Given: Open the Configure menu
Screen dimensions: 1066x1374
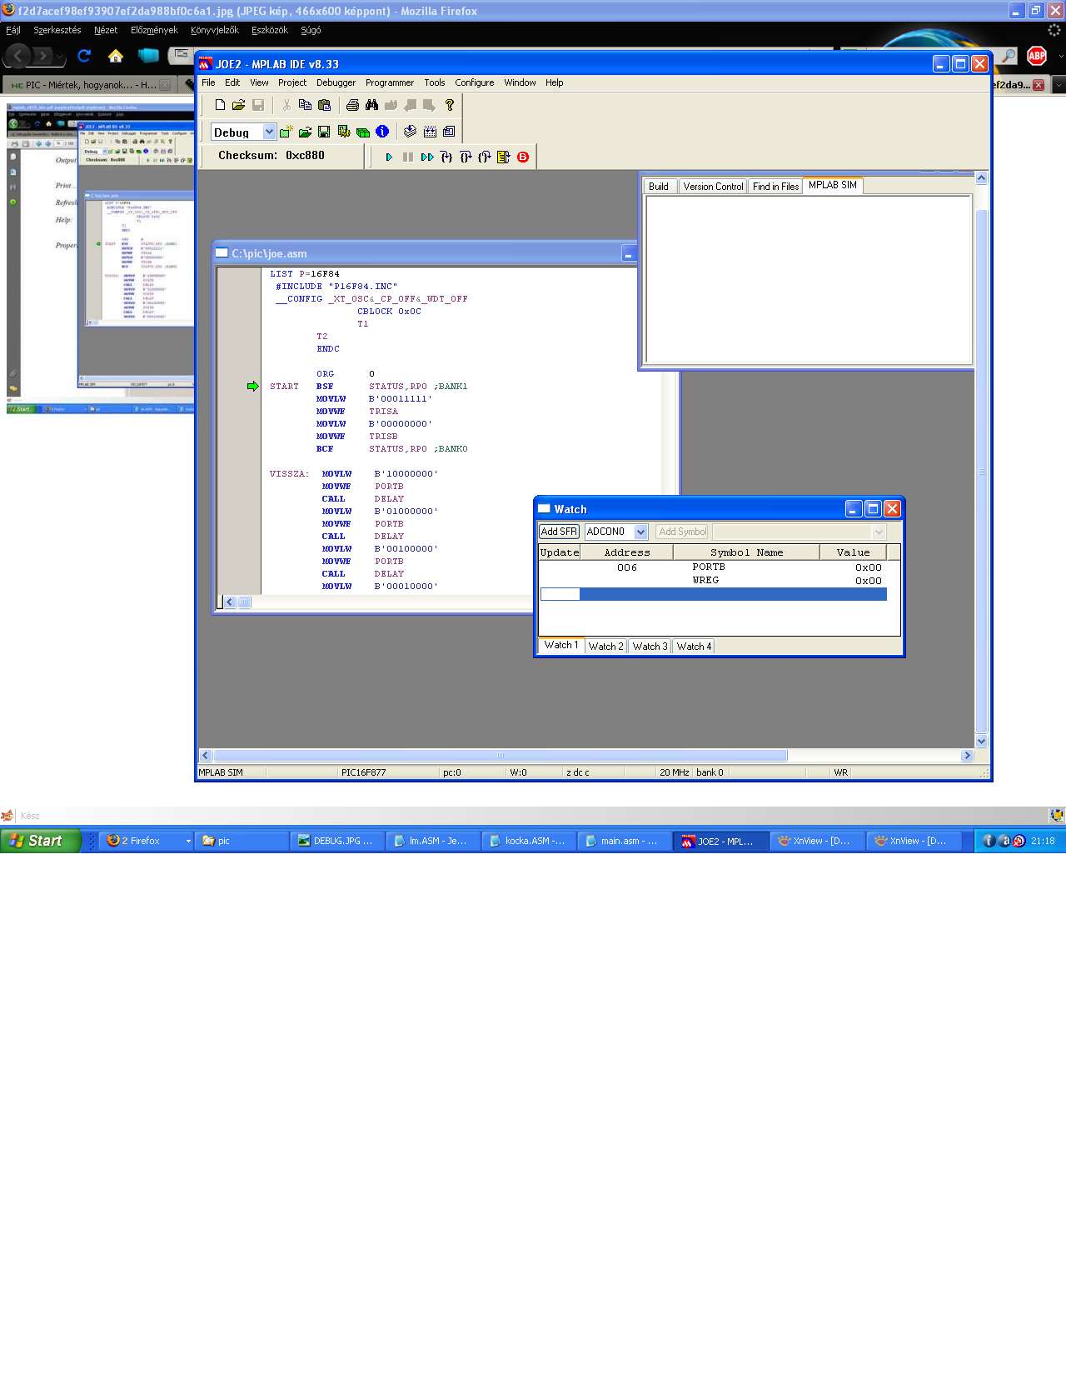Looking at the screenshot, I should coord(475,82).
